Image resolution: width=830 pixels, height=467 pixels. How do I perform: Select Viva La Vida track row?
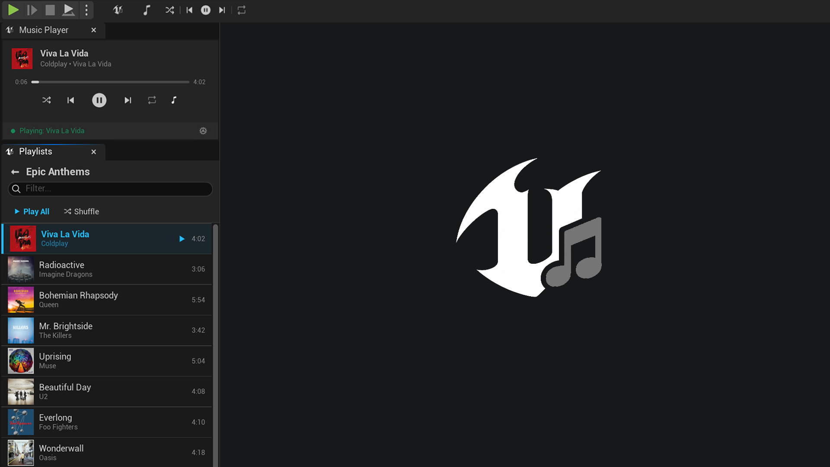coord(107,239)
